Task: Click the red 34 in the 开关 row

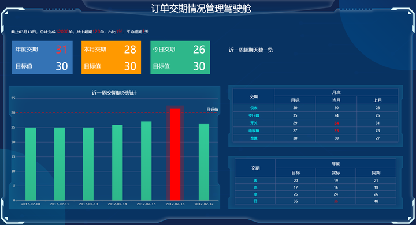Action: [336, 123]
